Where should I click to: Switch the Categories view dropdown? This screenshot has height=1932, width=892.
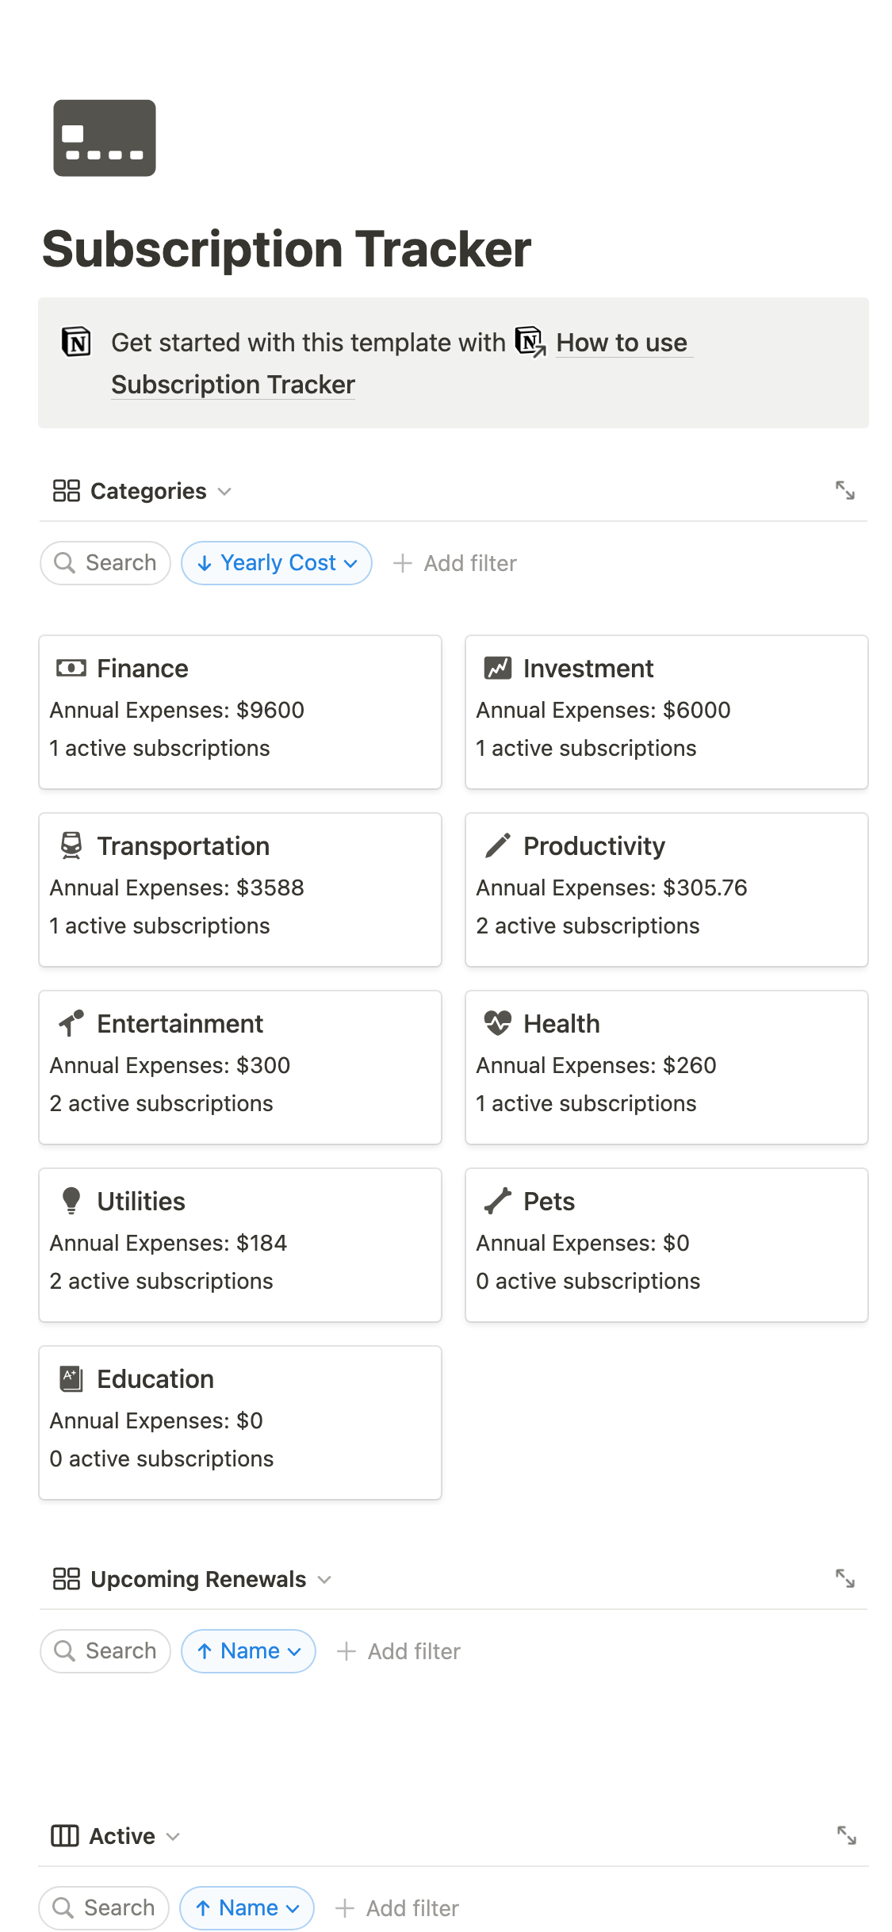[143, 491]
